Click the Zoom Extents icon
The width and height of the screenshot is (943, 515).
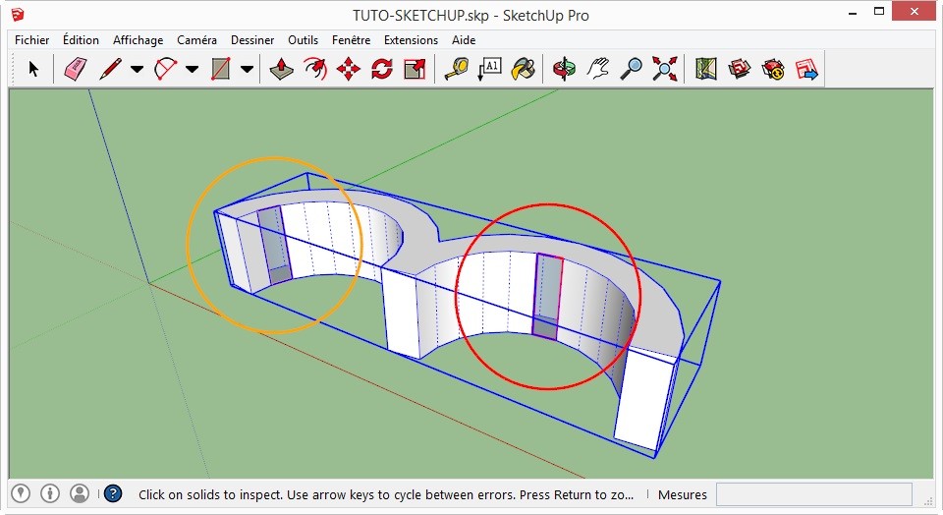(665, 69)
